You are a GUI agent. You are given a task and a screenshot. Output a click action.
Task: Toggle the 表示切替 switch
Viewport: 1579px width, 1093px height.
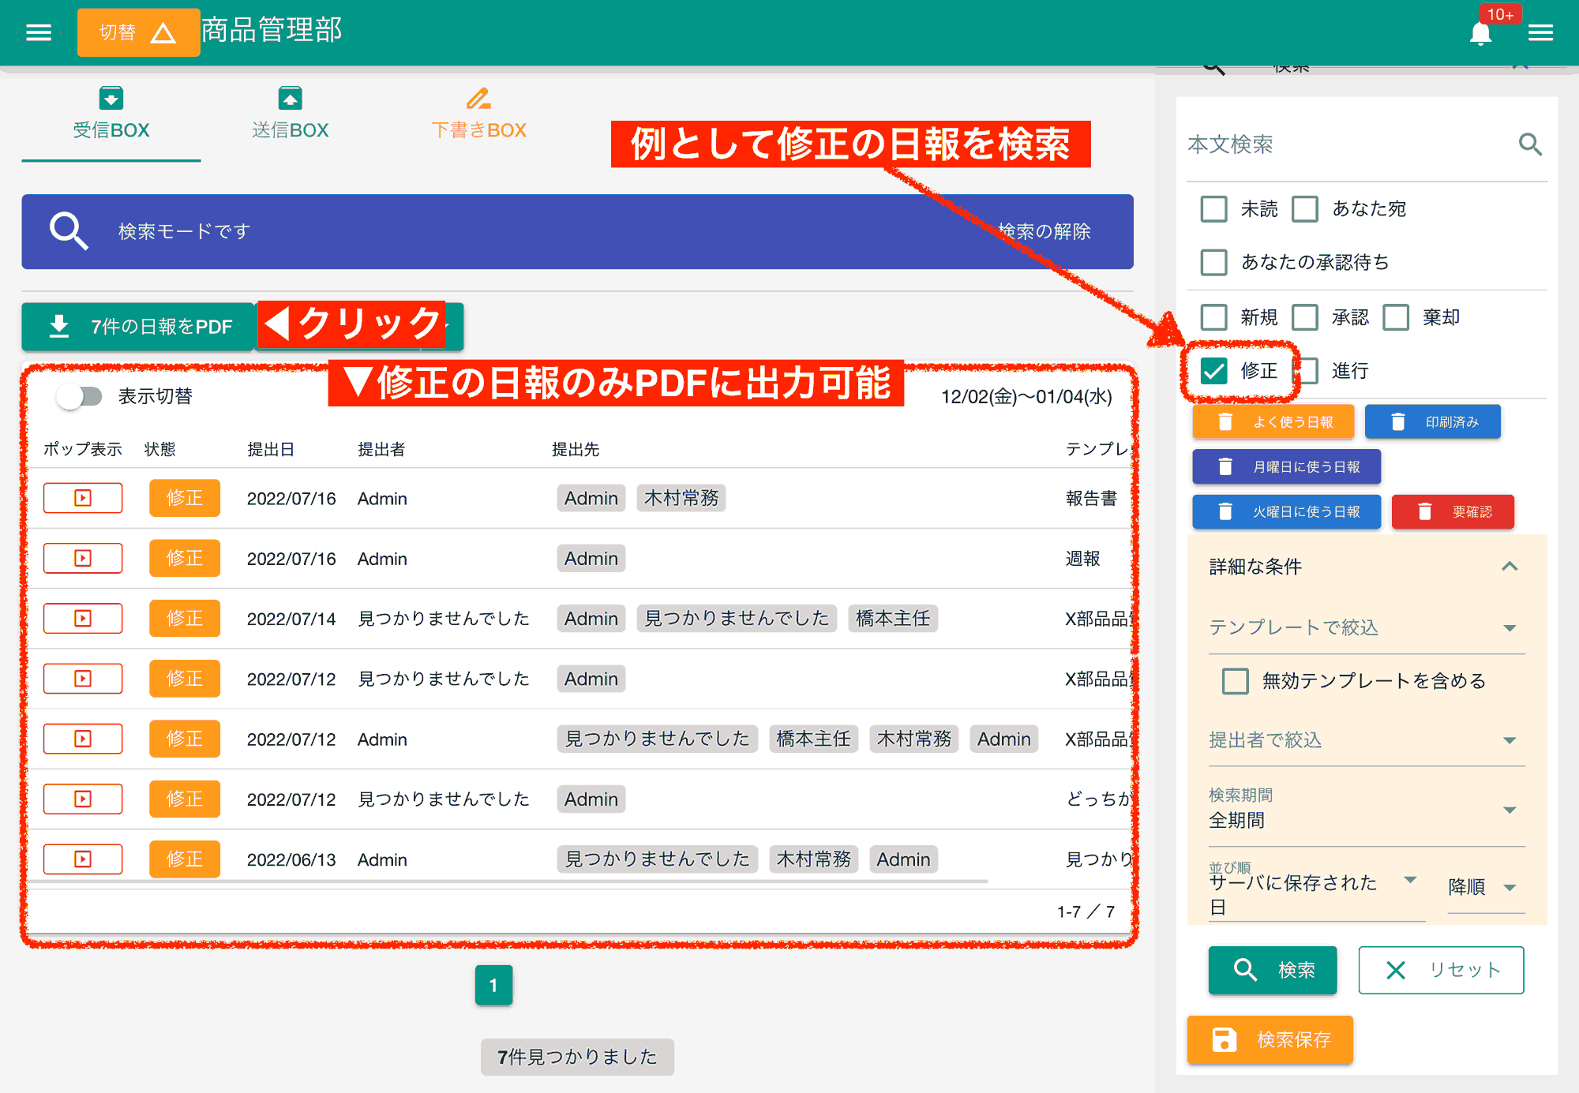tap(80, 397)
